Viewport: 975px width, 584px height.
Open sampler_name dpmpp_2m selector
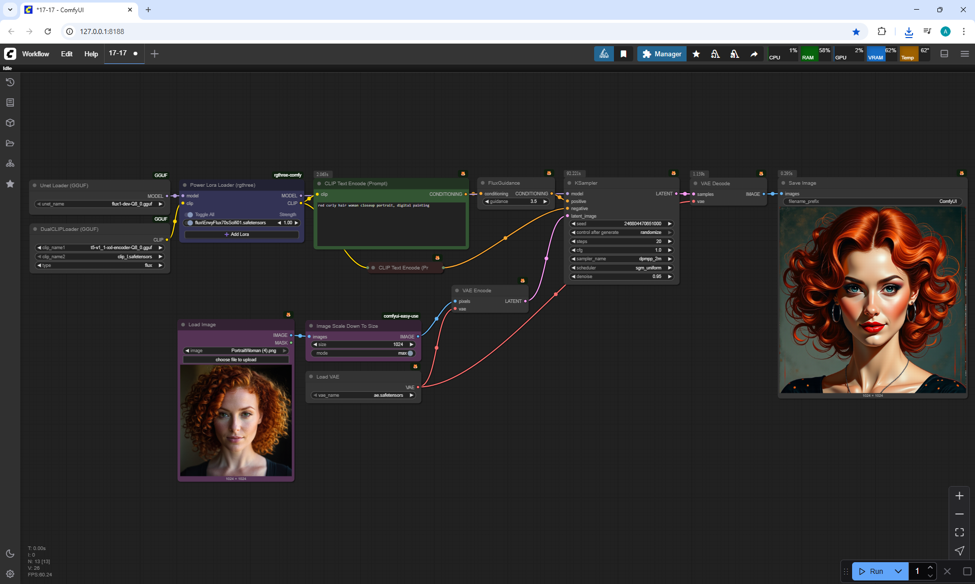622,259
